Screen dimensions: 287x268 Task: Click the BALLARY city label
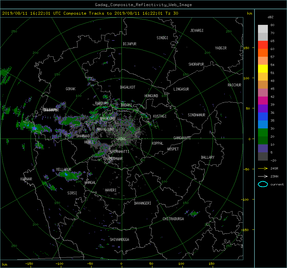click(x=208, y=157)
